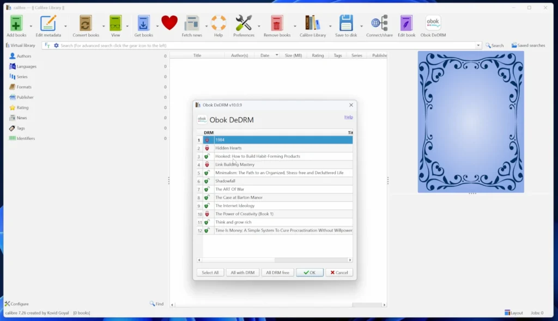Sort the book list by Author(s) column
The image size is (558, 321).
point(240,55)
